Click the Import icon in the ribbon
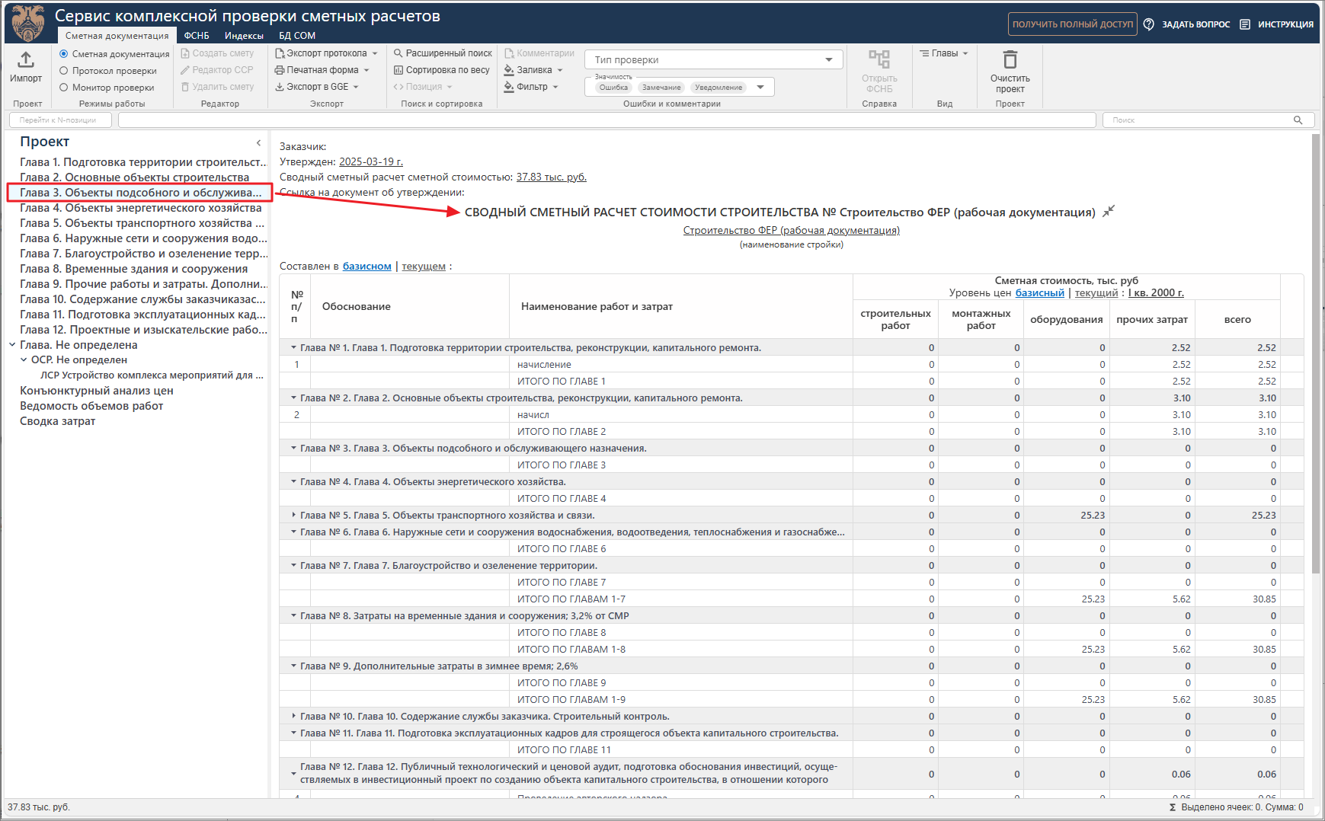This screenshot has height=821, width=1325. (26, 60)
